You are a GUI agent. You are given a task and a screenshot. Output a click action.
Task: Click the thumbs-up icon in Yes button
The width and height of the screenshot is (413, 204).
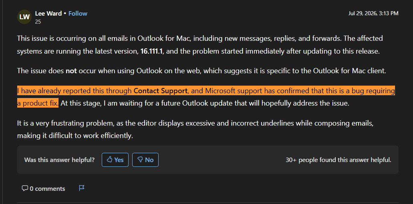[x=110, y=160]
